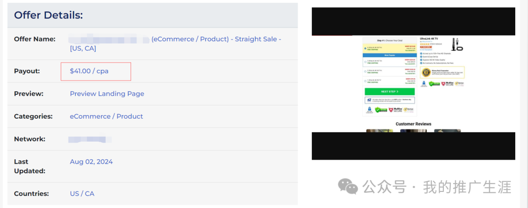Click the McAfee Secure badge under NEXT STEP
Image resolution: width=528 pixels, height=208 pixels.
coord(396,110)
